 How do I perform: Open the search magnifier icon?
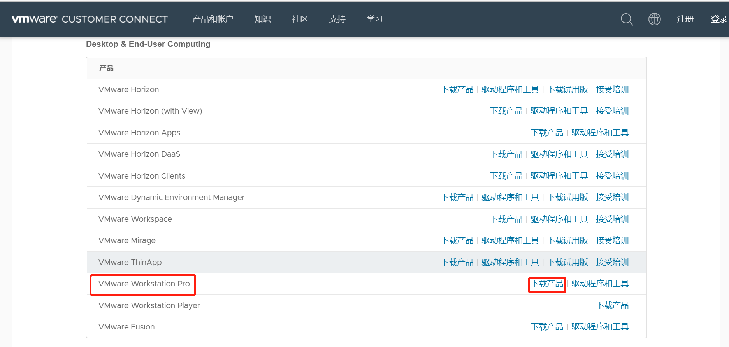click(627, 19)
